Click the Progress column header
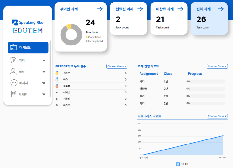The height and width of the screenshot is (168, 233). tap(195, 74)
